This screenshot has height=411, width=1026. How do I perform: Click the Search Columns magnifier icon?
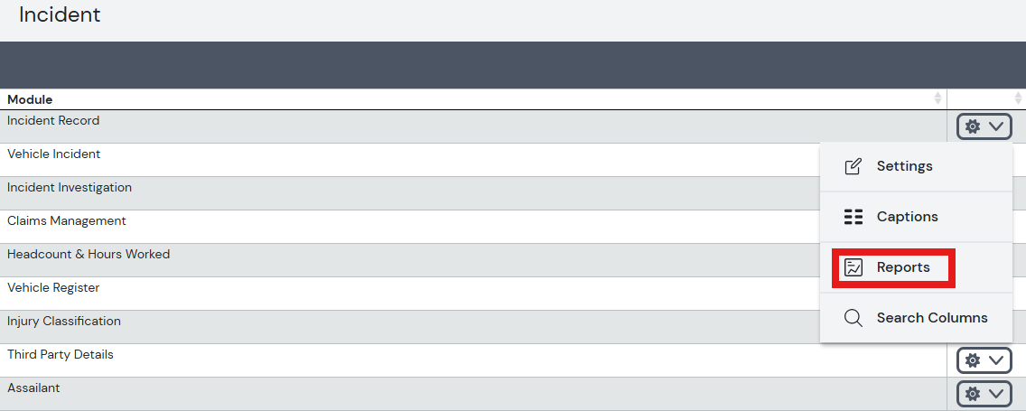tap(853, 318)
